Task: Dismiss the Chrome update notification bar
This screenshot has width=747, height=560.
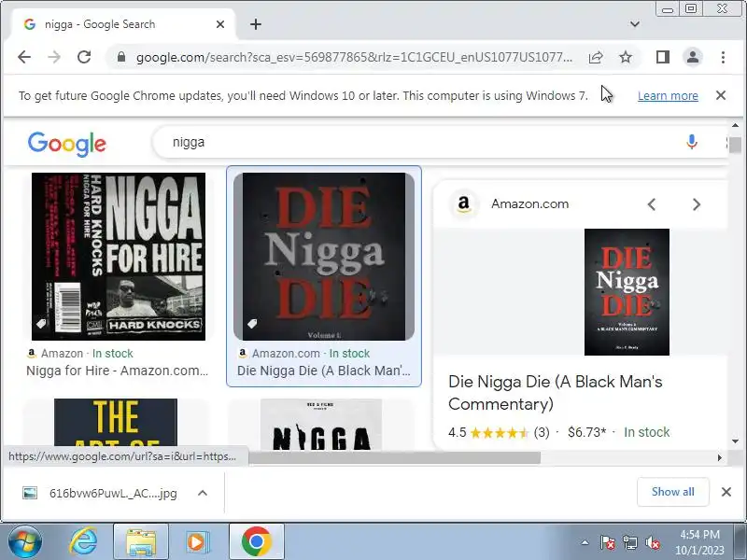Action: 721,95
